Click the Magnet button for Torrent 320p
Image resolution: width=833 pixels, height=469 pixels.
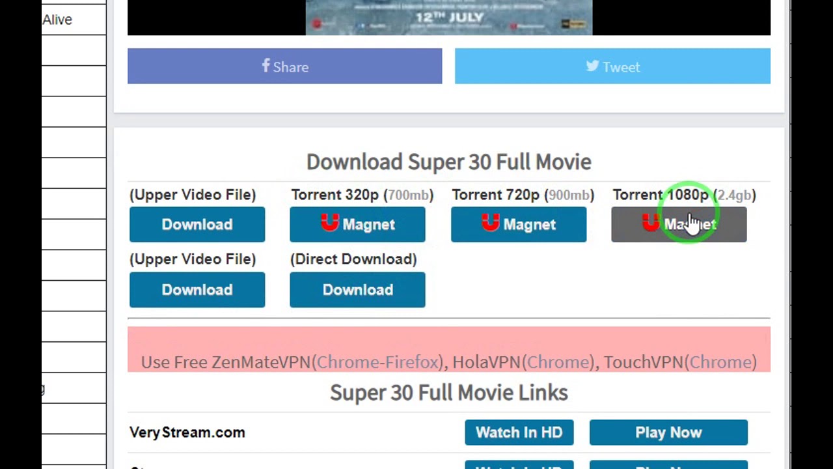(x=357, y=225)
